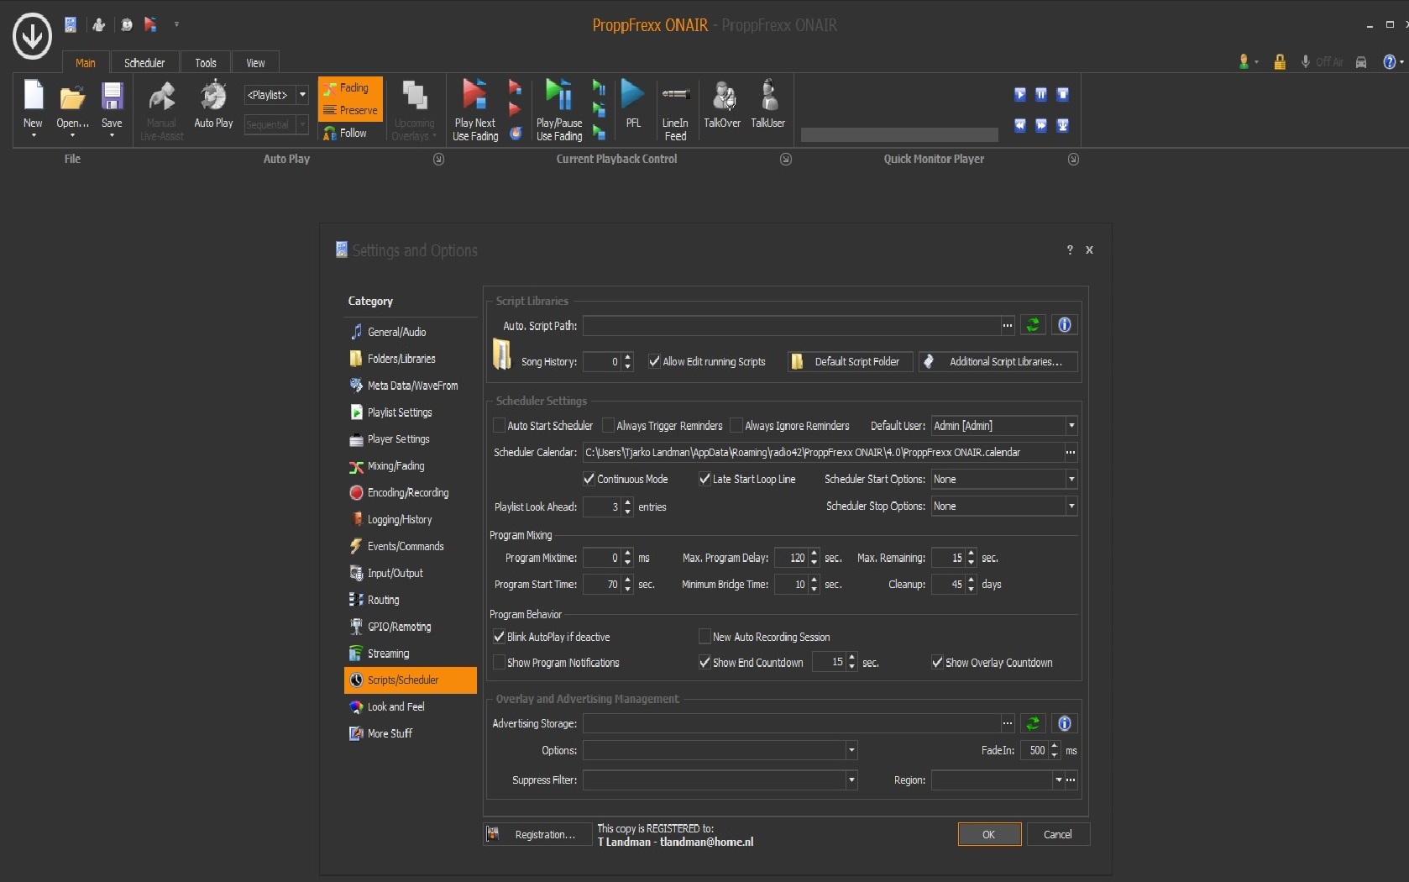
Task: Click the Play Next Use Fading icon
Action: (474, 94)
